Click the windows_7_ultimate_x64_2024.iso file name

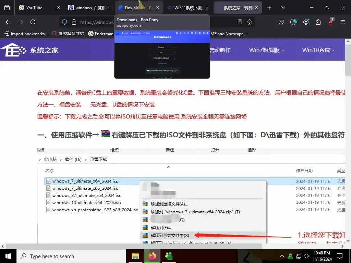tap(85, 181)
